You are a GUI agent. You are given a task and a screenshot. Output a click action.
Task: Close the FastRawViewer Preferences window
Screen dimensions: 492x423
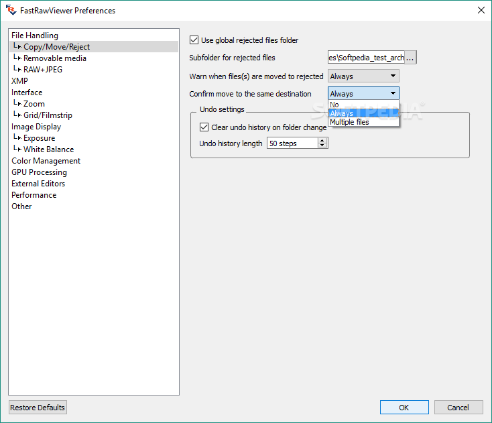pos(481,10)
